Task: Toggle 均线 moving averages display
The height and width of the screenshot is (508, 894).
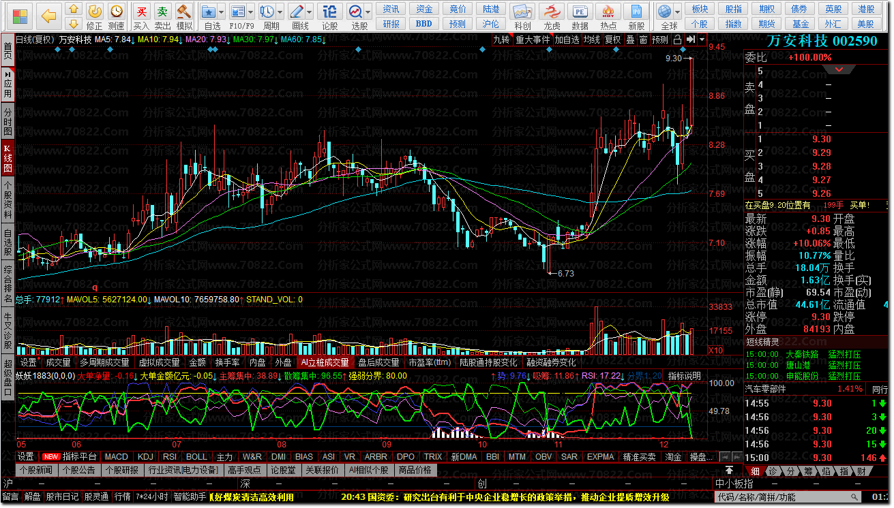Action: [591, 39]
